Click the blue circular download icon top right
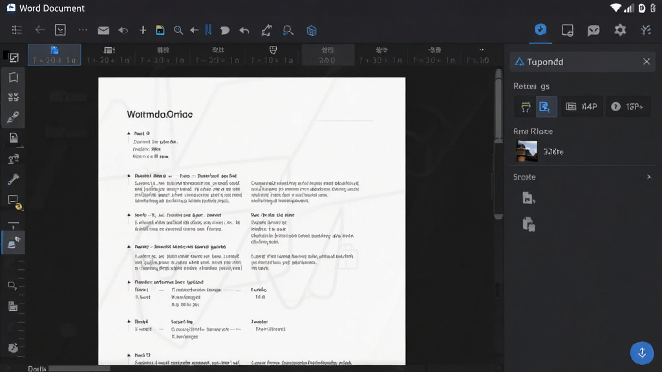Screen dimensions: 662x372 (x=540, y=30)
